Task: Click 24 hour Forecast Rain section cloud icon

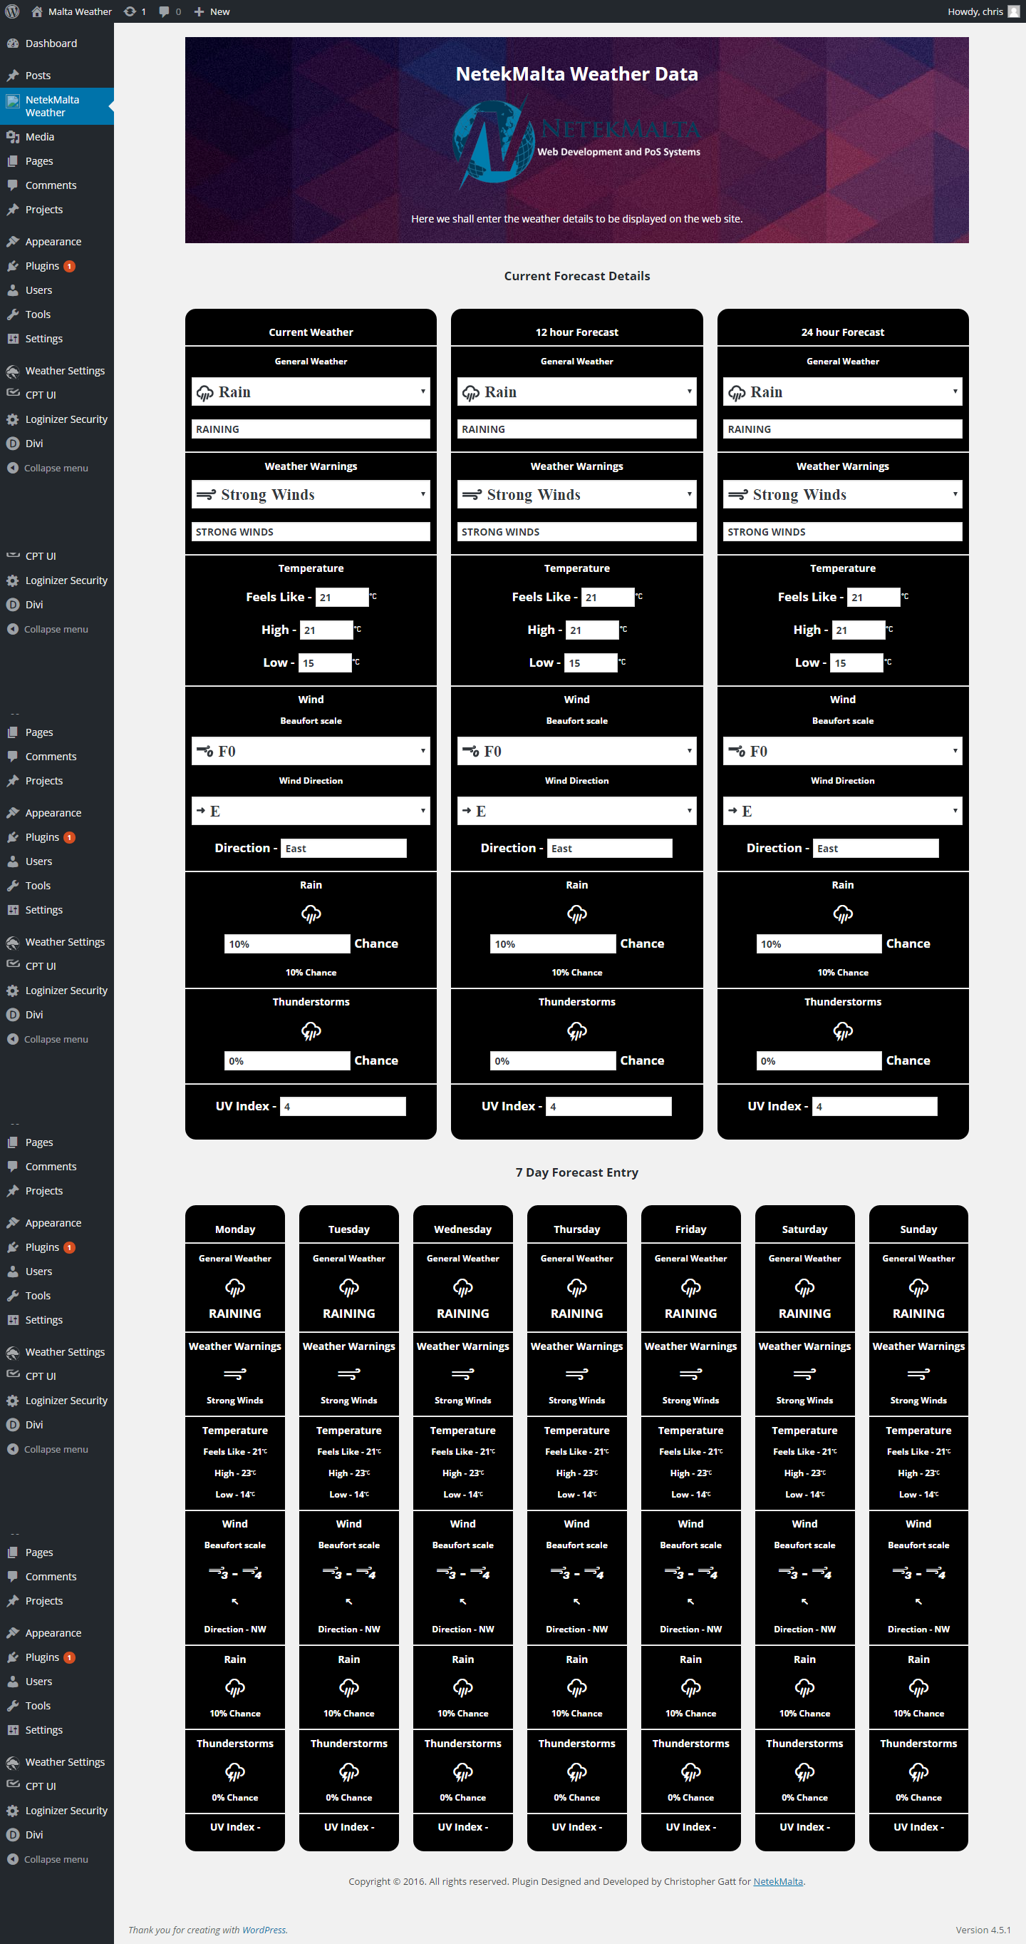Action: click(x=843, y=915)
